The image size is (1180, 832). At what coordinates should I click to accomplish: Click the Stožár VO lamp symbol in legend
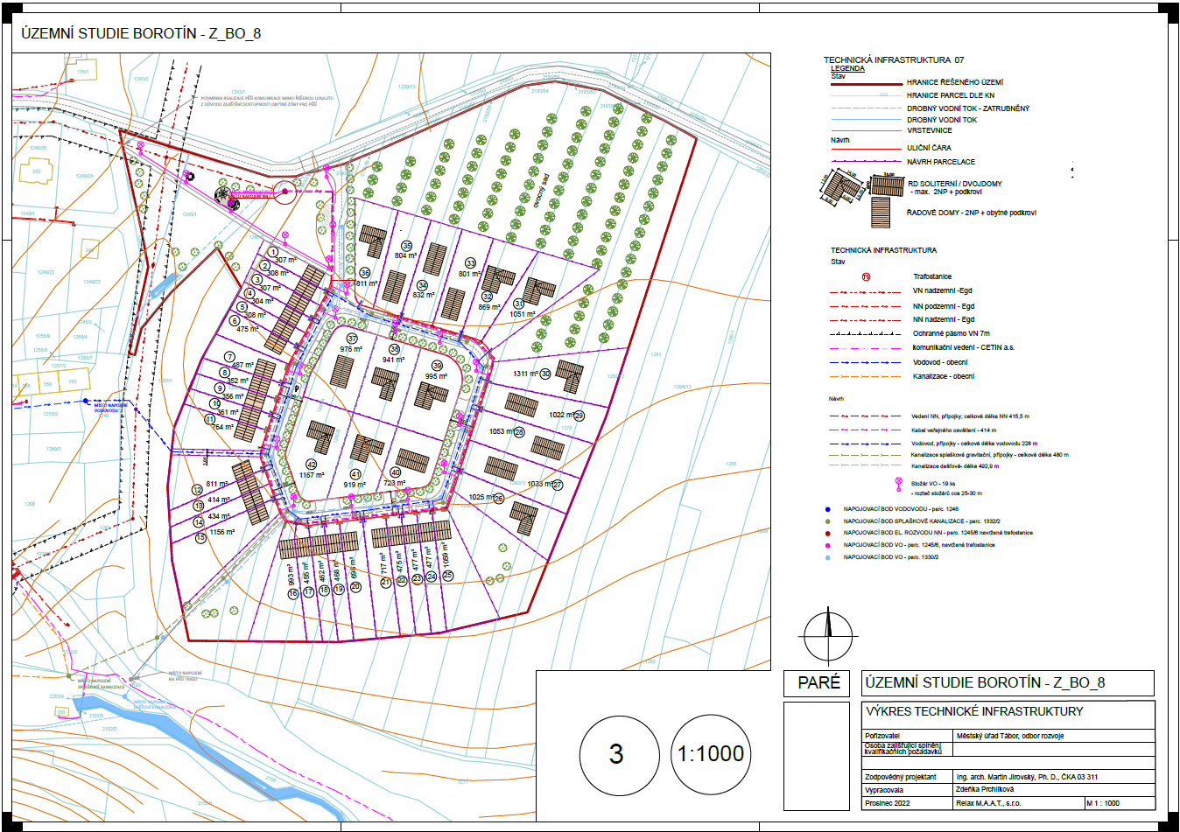tap(897, 485)
